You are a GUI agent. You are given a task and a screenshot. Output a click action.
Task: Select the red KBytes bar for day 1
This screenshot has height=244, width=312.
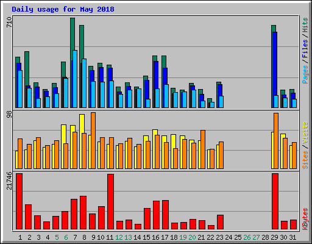click(19, 201)
